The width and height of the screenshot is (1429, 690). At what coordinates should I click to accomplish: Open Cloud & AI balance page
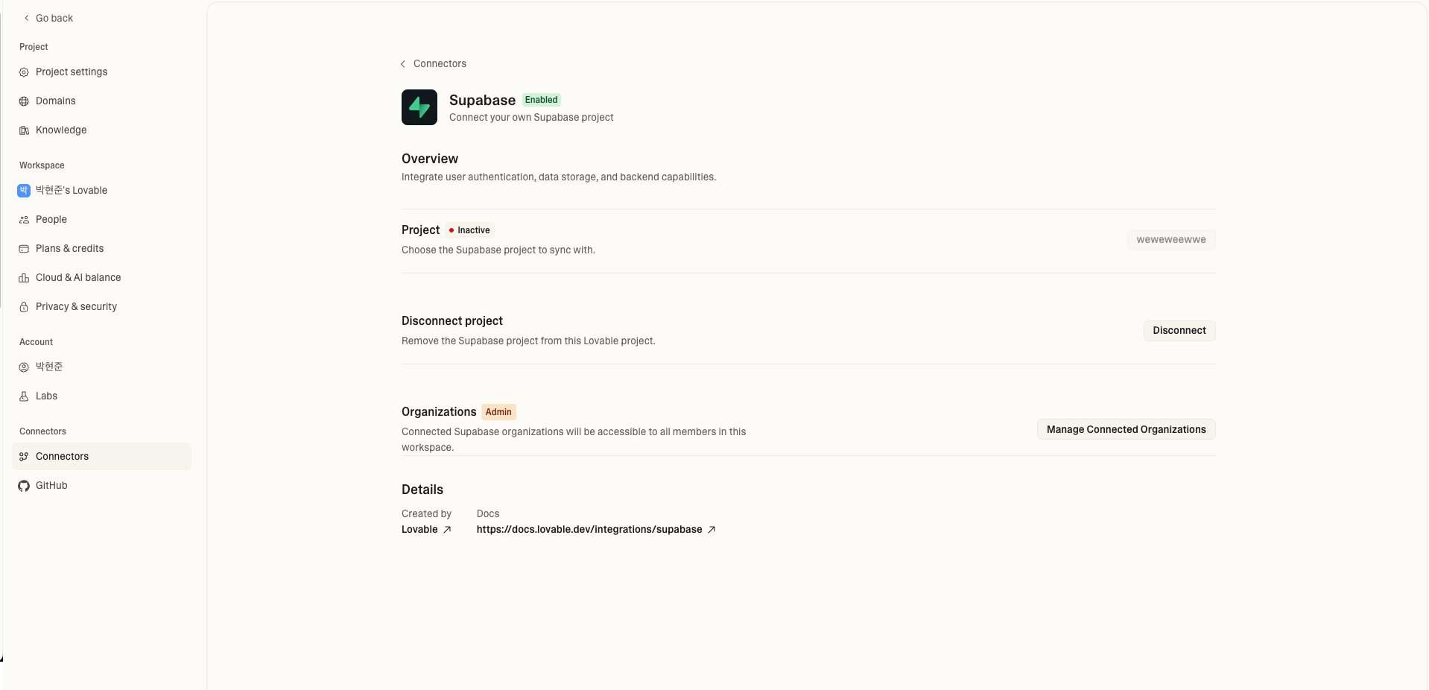click(77, 278)
